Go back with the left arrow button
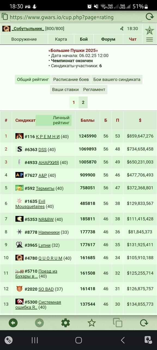This screenshot has width=157, height=350. click(13, 323)
